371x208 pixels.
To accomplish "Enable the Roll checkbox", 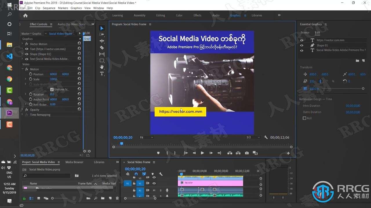I will (304, 118).
